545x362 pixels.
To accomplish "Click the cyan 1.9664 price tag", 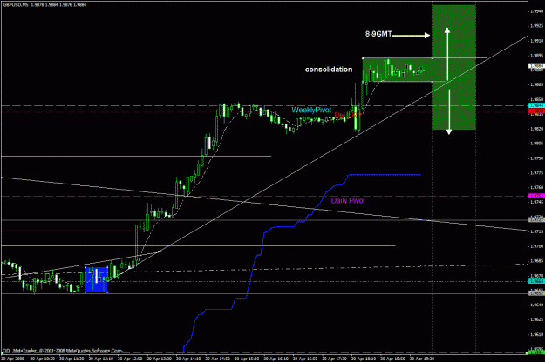I will 536,281.
